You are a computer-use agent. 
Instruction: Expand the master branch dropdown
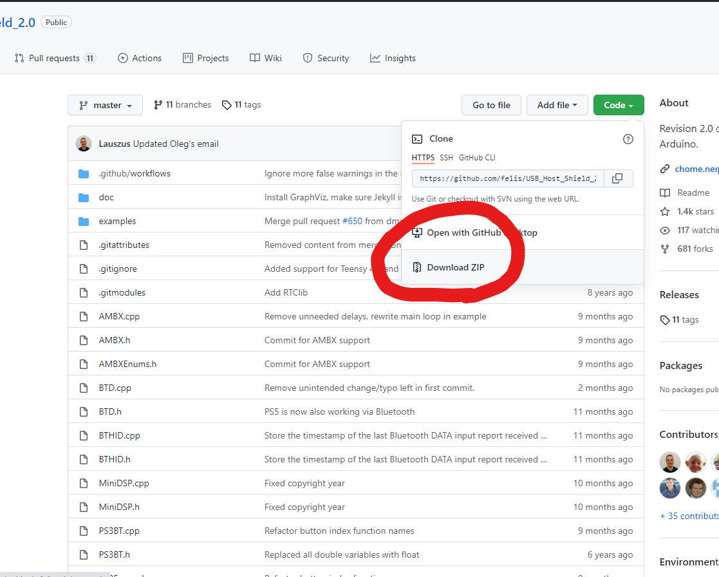105,105
